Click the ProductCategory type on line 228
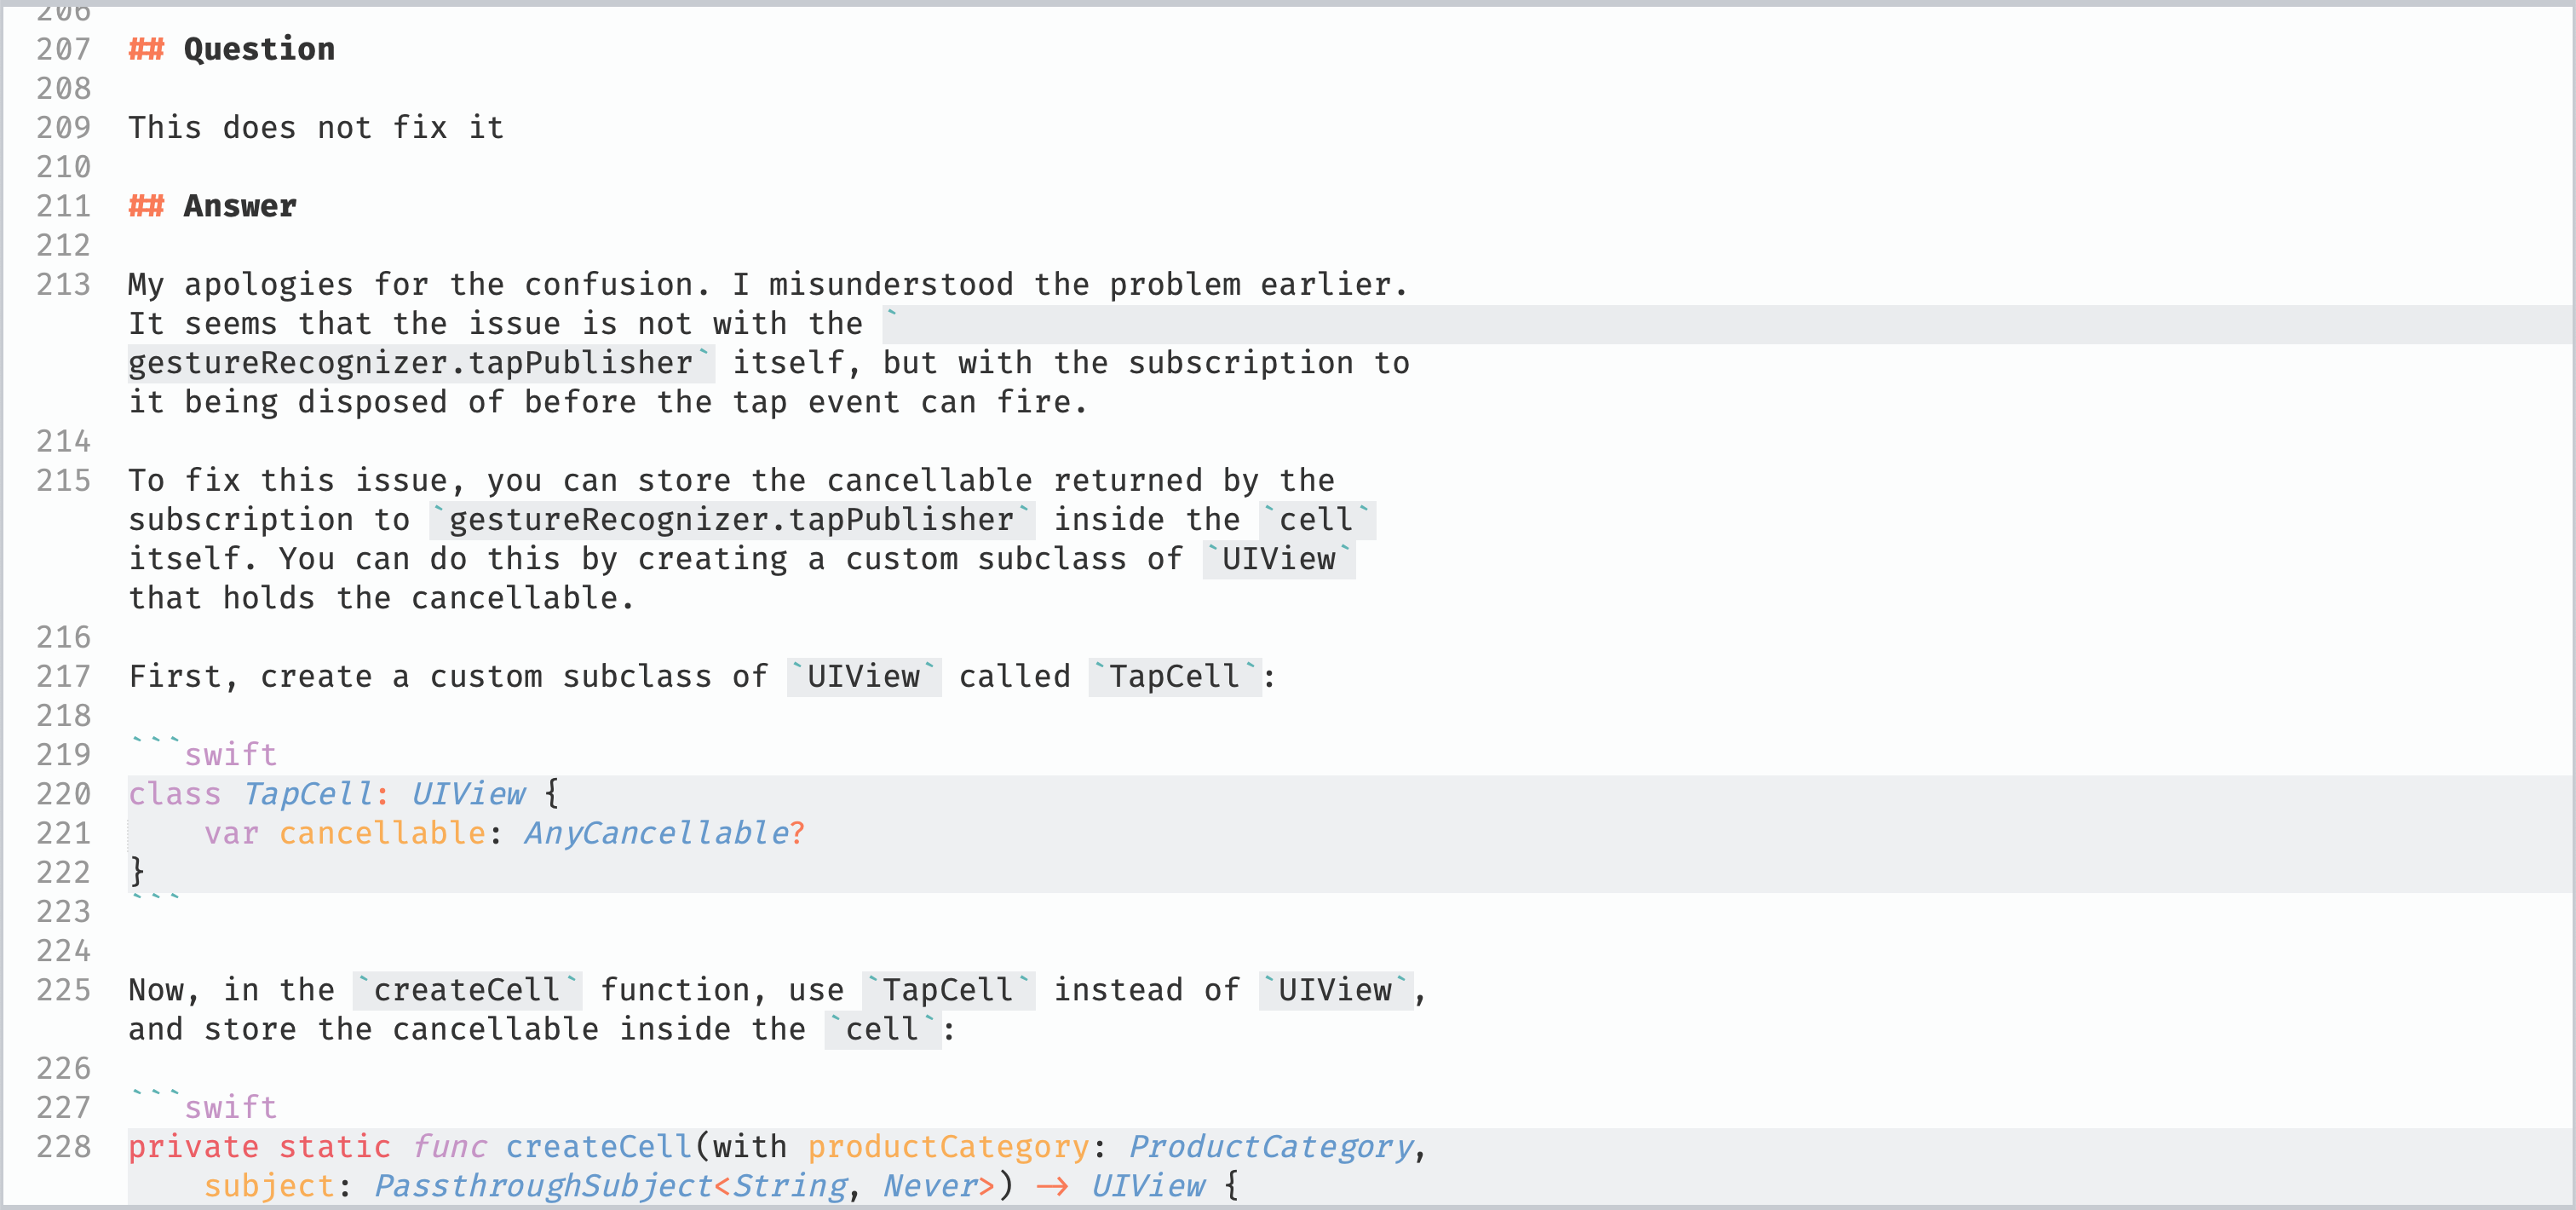 pos(1271,1147)
